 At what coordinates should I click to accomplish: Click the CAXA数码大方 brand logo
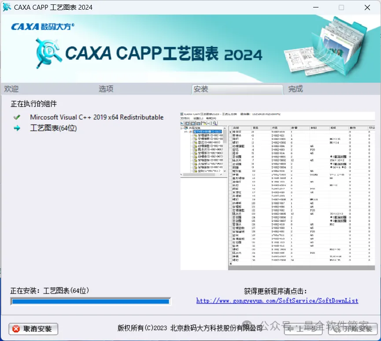[43, 26]
